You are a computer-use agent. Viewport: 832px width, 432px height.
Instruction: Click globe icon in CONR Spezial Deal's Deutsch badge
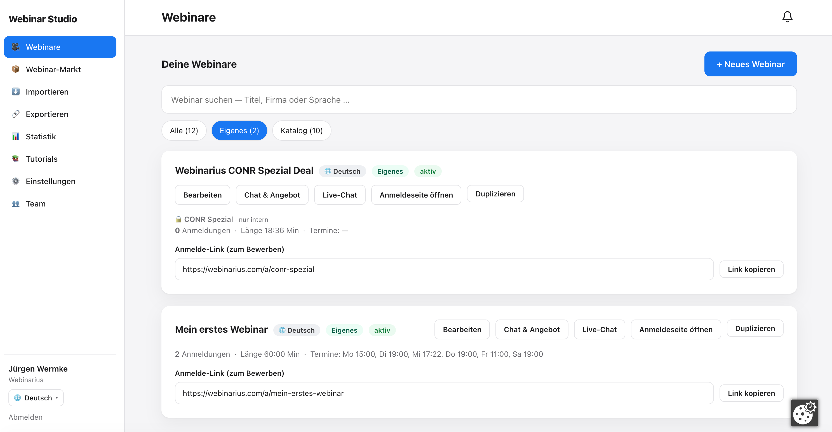pyautogui.click(x=328, y=171)
